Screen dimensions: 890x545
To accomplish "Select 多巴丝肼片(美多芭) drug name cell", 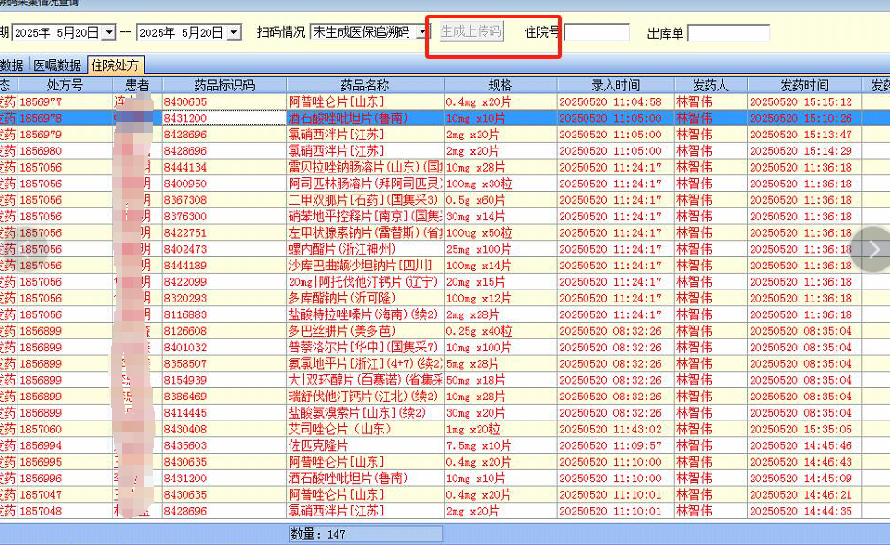I will (x=365, y=331).
